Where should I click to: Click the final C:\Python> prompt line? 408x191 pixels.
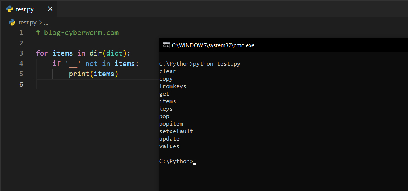point(176,161)
